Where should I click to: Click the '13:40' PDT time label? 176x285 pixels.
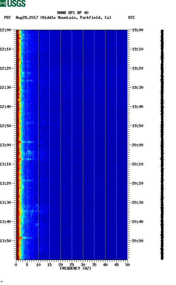(x=6, y=222)
